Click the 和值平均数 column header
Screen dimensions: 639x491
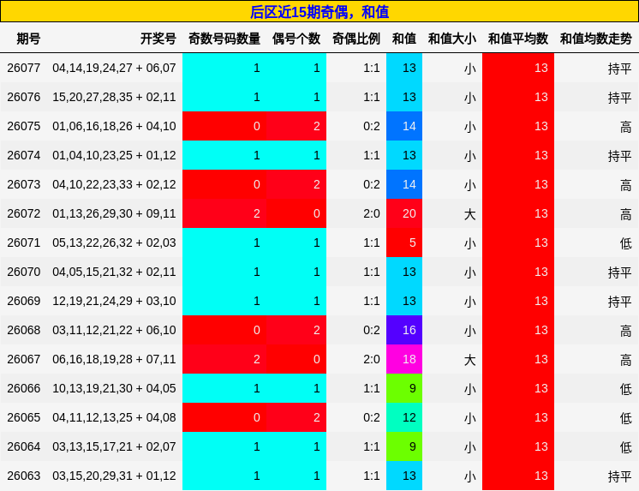(x=518, y=39)
